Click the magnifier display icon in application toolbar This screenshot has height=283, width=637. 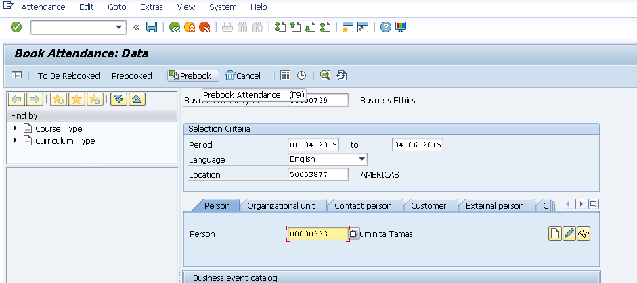click(325, 76)
